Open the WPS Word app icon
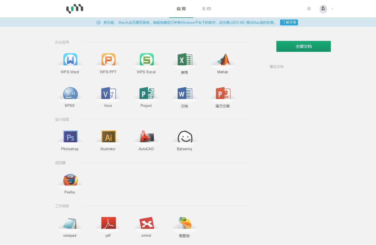The image size is (376, 245). [x=70, y=59]
